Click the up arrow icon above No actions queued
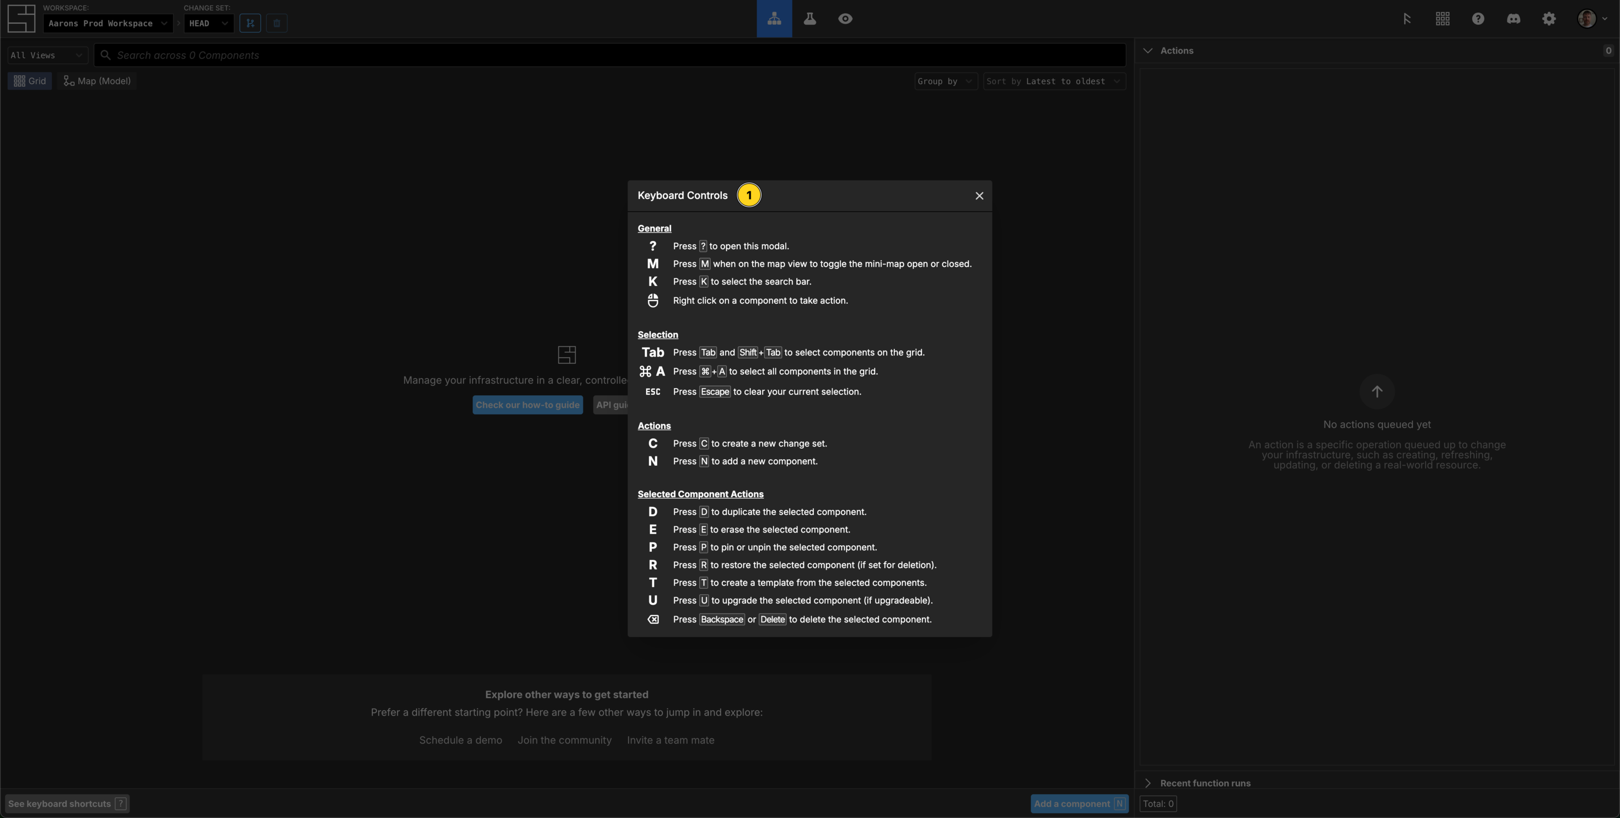 click(1377, 392)
